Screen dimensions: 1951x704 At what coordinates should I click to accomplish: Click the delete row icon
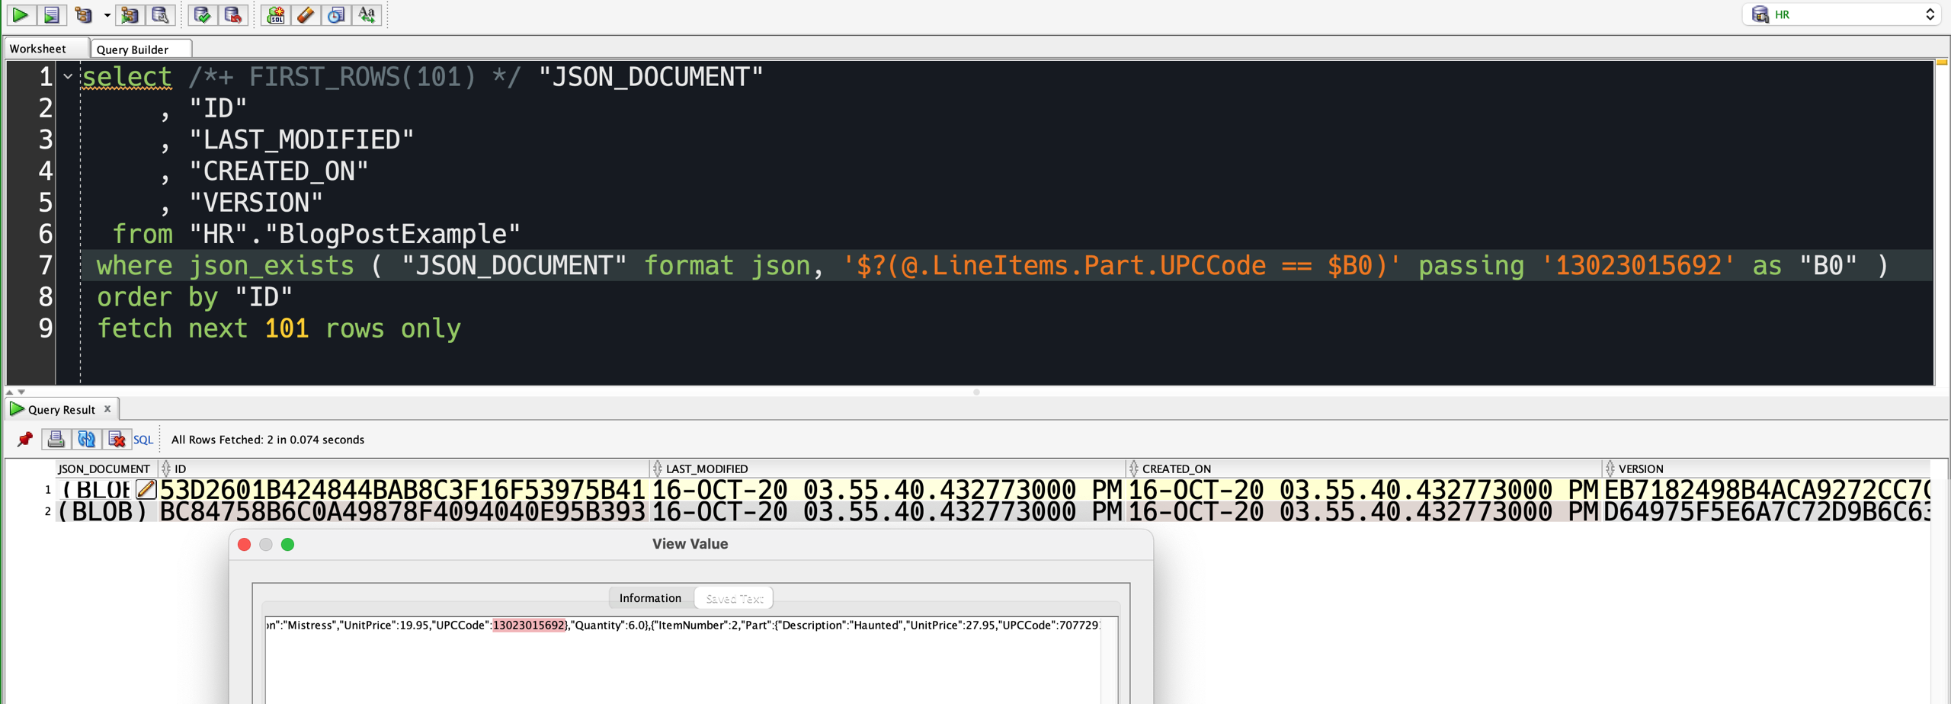117,439
